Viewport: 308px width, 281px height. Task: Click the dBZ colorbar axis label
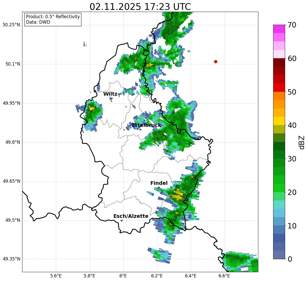(302, 142)
